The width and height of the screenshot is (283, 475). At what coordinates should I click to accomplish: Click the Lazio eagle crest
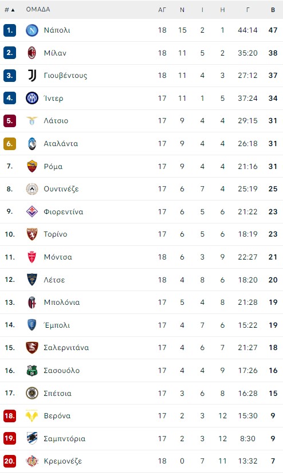click(x=32, y=120)
